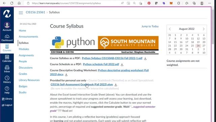Open browser extensions puzzle icon
The image size is (216, 122).
tap(179, 3)
